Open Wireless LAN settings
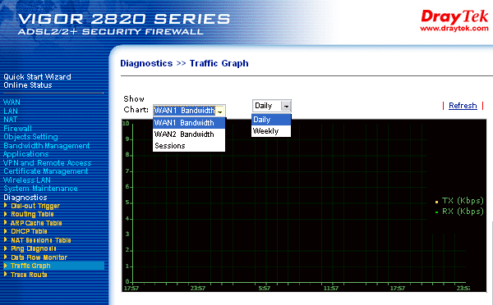The height and width of the screenshot is (305, 493). click(27, 180)
